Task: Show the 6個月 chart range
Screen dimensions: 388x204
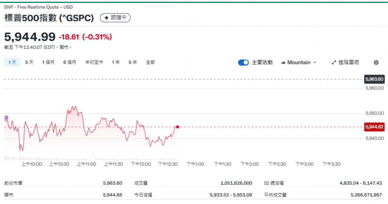Action: point(70,62)
